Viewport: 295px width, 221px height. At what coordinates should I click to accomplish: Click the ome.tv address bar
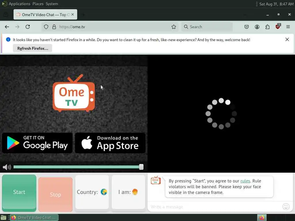point(110,27)
